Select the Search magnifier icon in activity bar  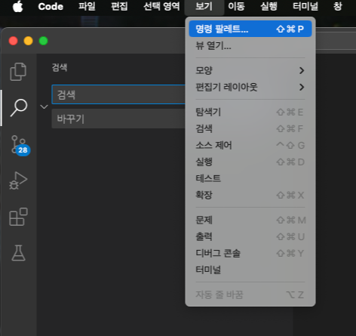19,108
